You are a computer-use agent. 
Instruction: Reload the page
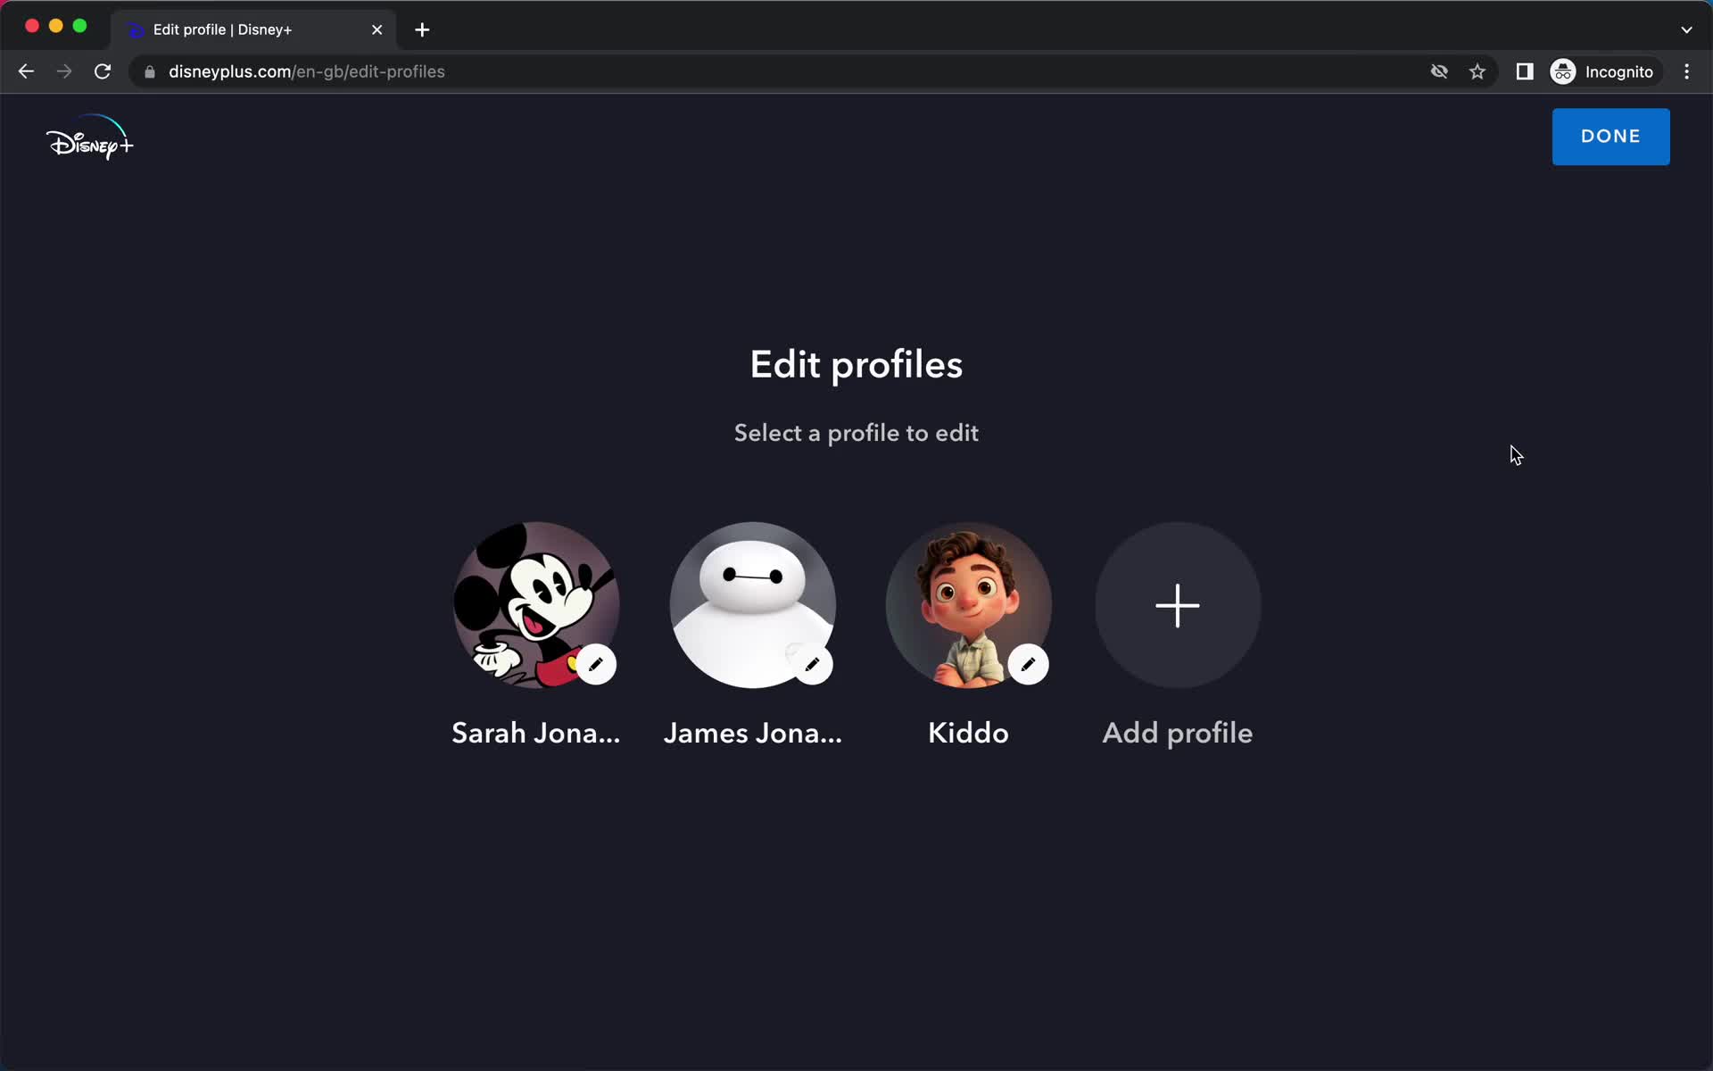(103, 71)
